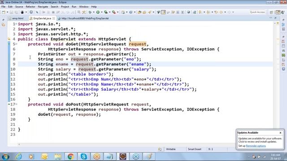
Task: Open the Search menu
Action: click(54, 7)
